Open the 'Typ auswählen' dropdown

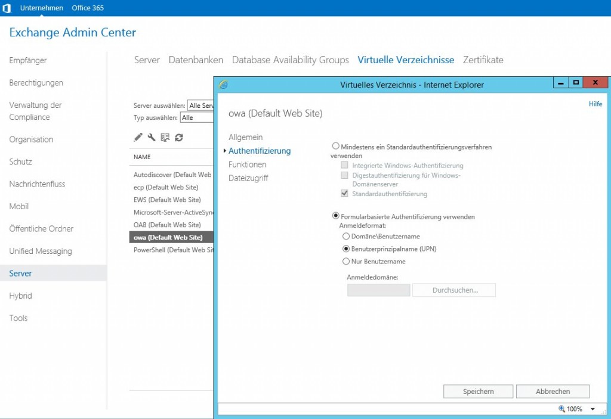197,118
